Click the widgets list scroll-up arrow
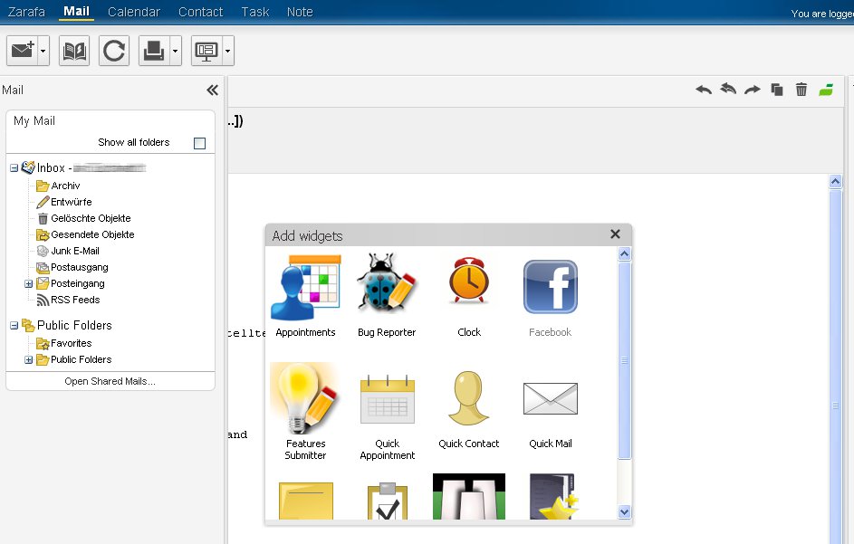This screenshot has height=544, width=854. click(x=625, y=253)
